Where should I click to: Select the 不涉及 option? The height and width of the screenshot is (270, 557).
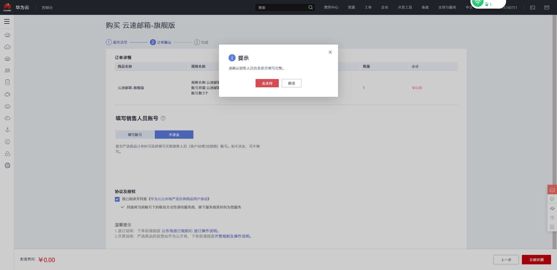click(x=174, y=135)
